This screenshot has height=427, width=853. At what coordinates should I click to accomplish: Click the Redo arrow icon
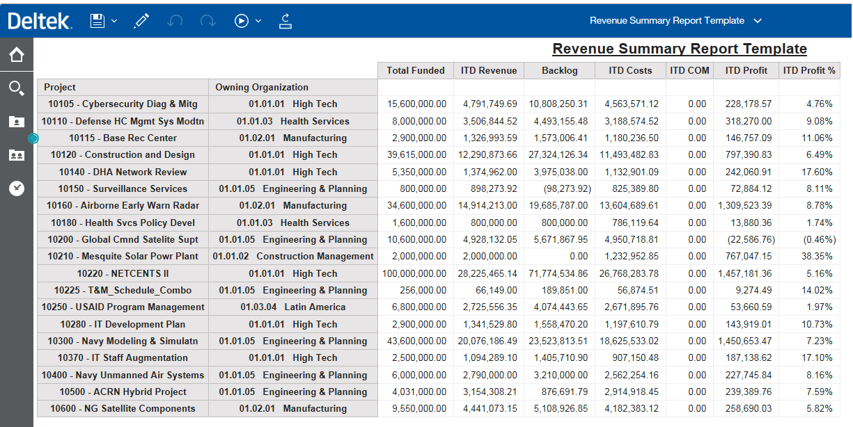click(208, 21)
